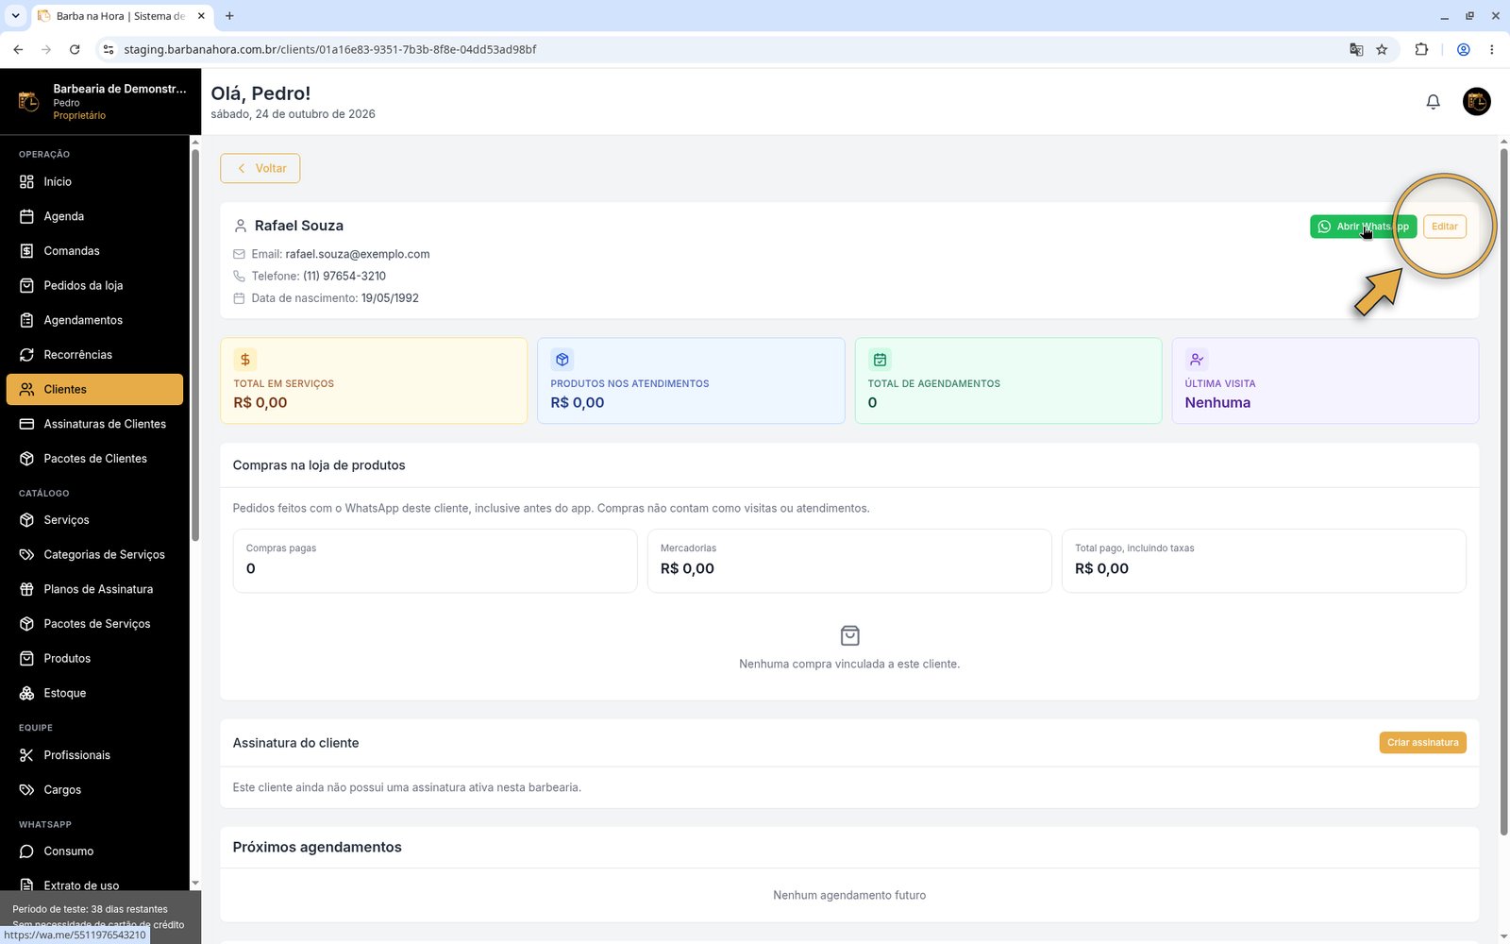The width and height of the screenshot is (1510, 944).
Task: Open Categorias de Serviços
Action: (x=94, y=554)
